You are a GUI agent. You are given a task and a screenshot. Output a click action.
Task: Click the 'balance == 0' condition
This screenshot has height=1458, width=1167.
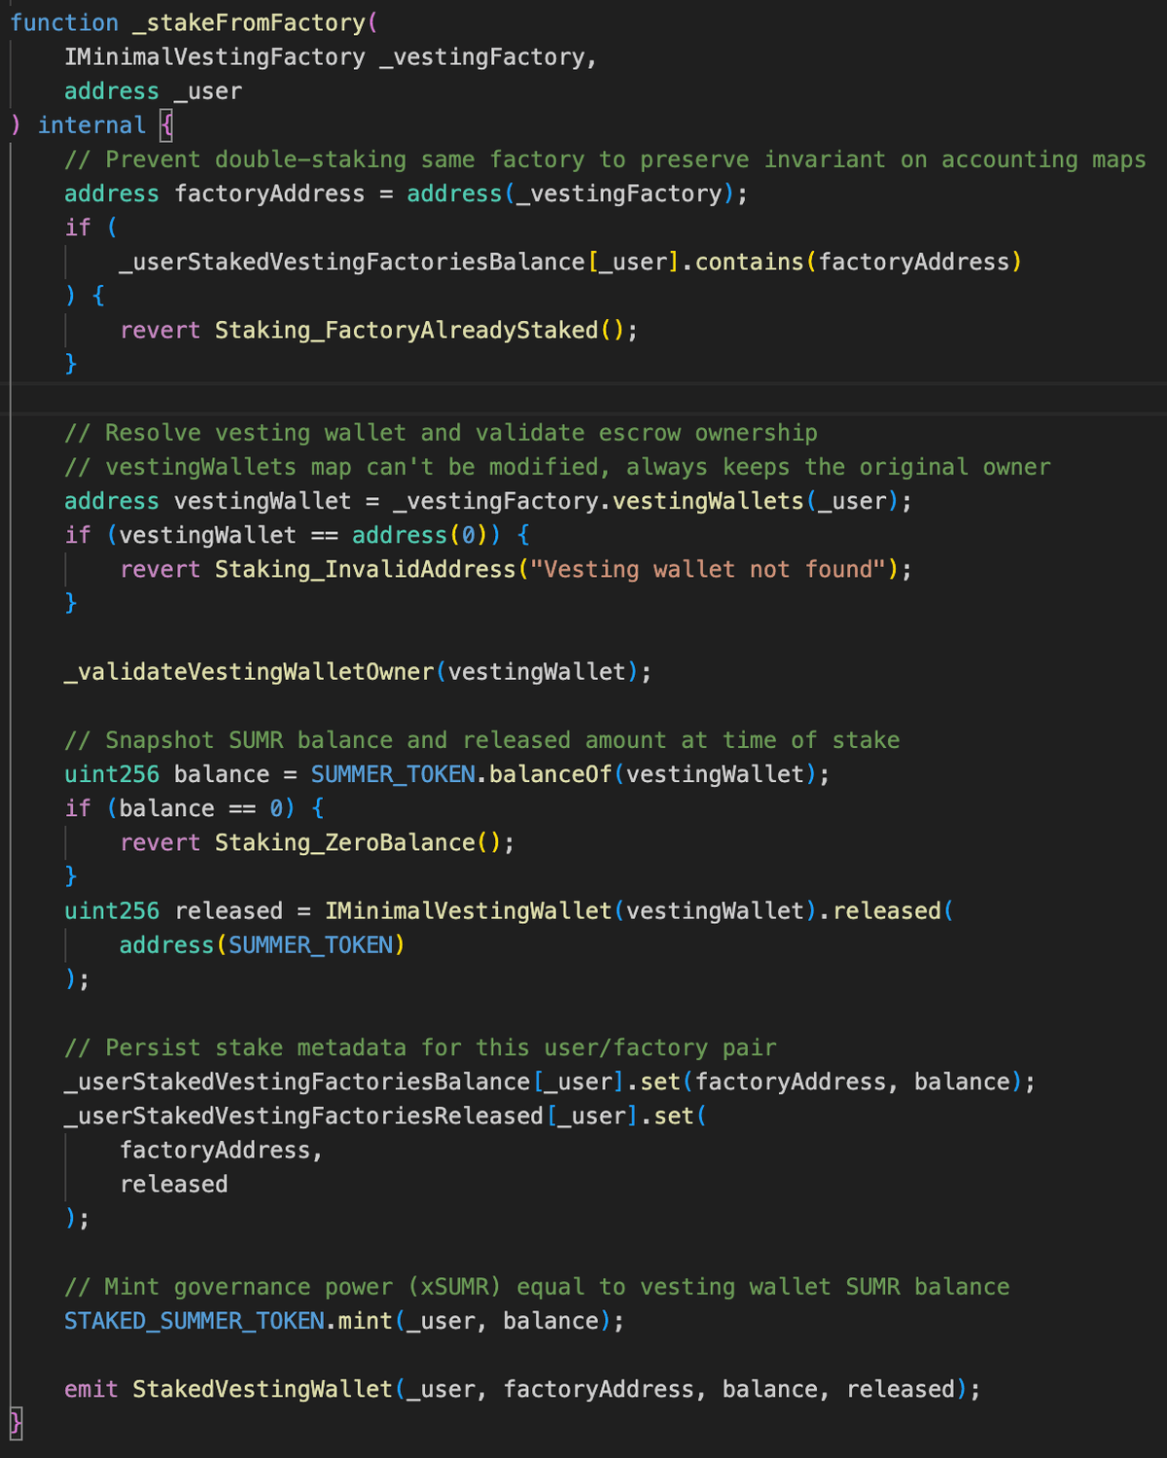coord(201,808)
